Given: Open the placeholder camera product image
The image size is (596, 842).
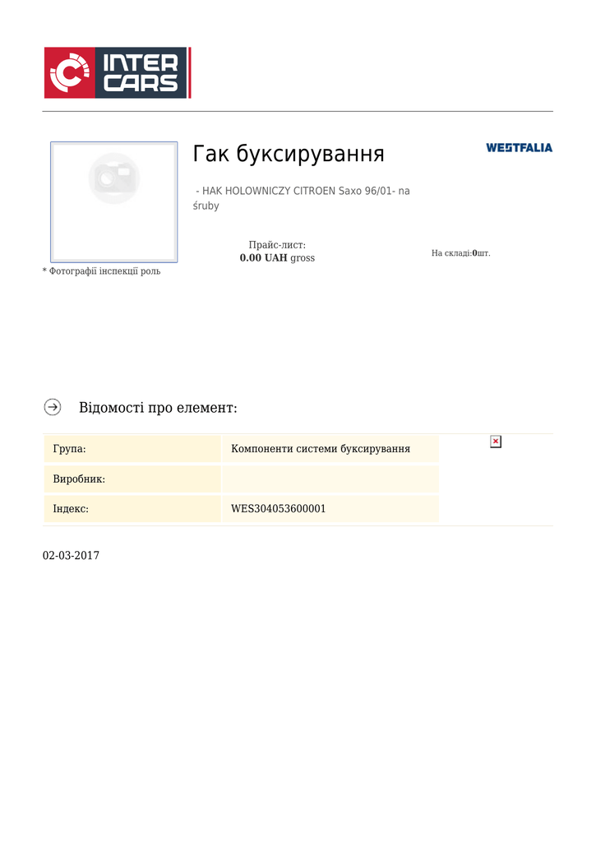Looking at the screenshot, I should tap(113, 202).
